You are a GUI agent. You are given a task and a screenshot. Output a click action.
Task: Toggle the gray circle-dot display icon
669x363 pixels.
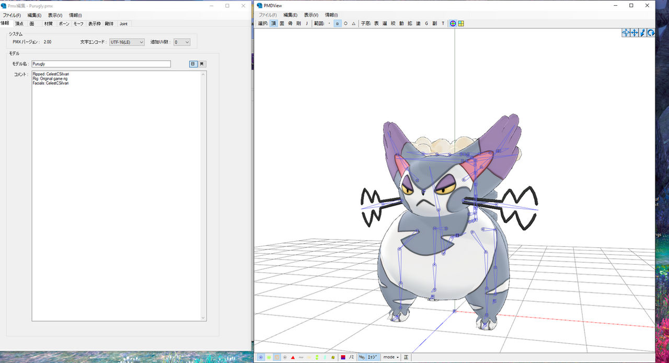point(285,357)
